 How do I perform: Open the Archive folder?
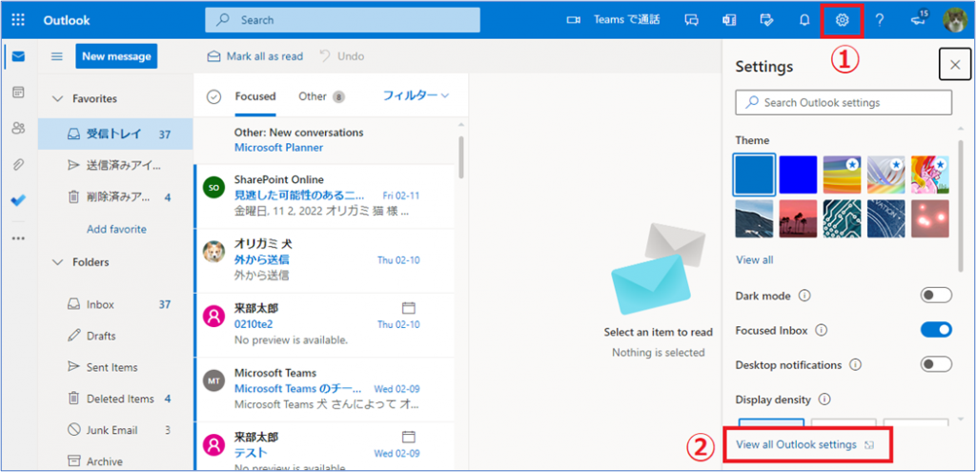pos(115,462)
